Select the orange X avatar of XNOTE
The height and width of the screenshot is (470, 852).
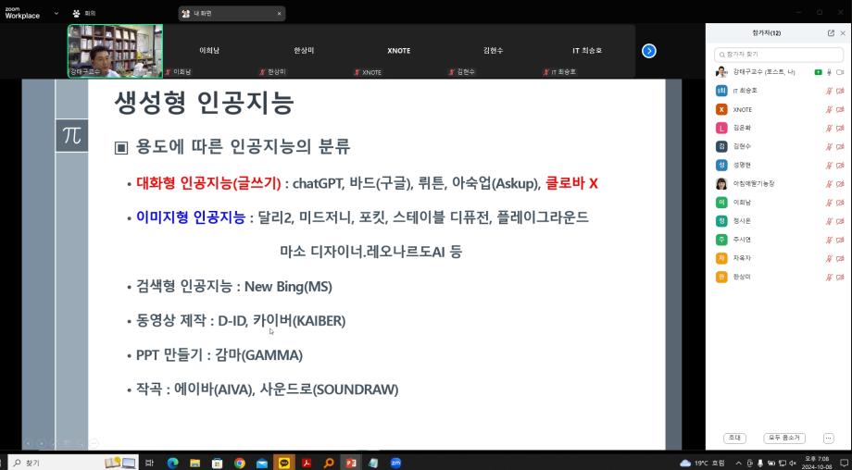click(721, 109)
